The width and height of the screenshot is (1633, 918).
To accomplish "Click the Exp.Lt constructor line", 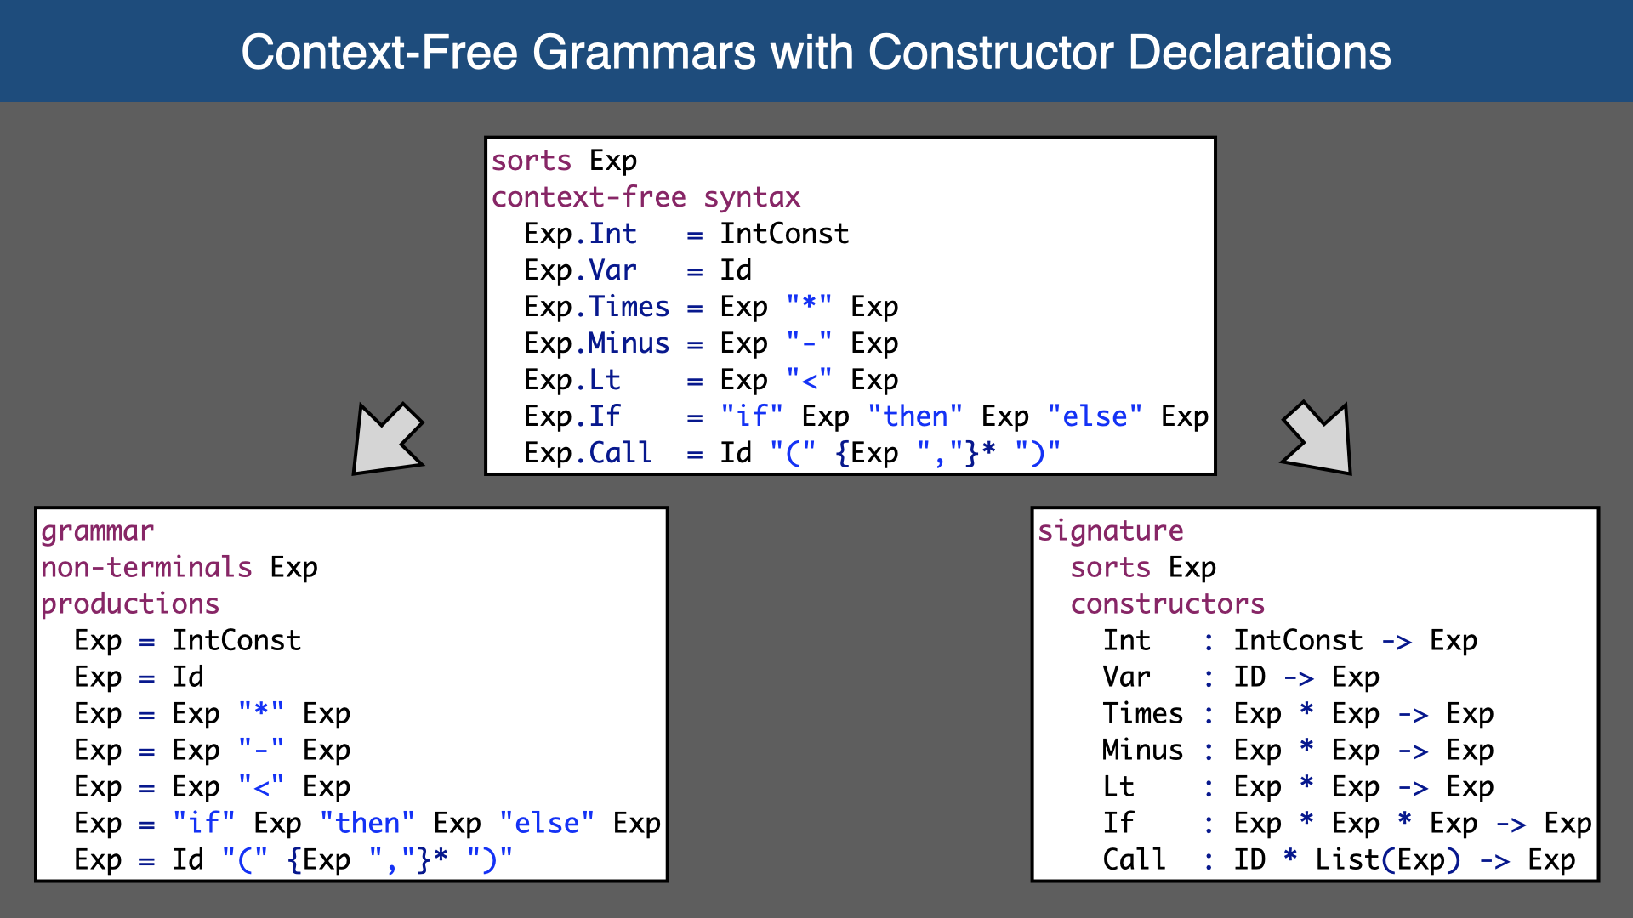I will 710,380.
